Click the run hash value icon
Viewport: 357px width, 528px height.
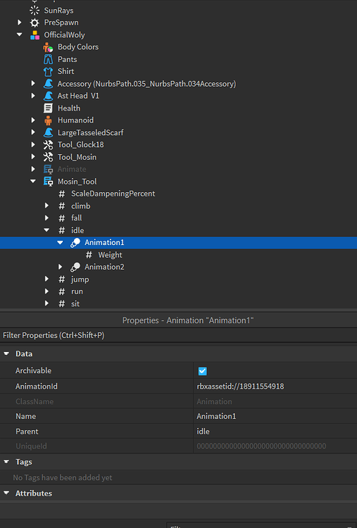pyautogui.click(x=62, y=291)
